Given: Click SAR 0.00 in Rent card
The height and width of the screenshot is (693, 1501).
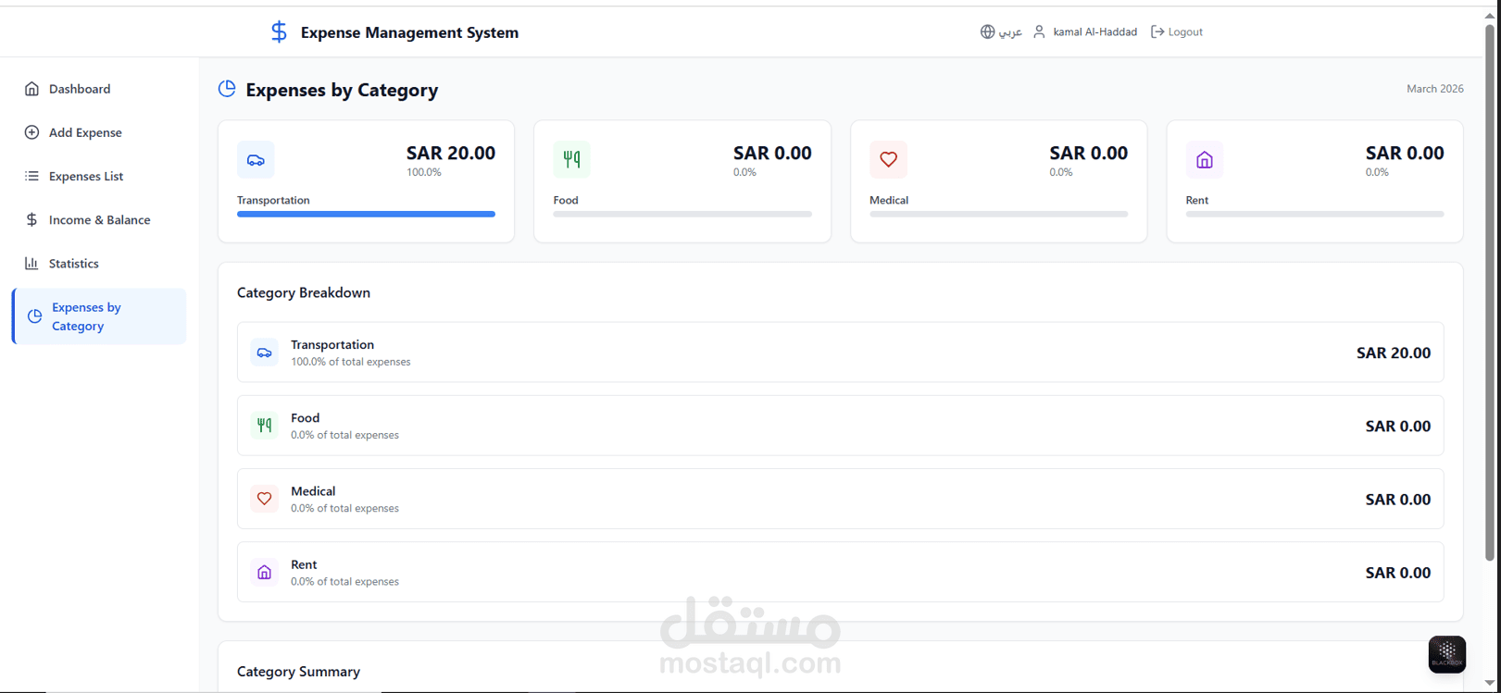Looking at the screenshot, I should [1405, 153].
